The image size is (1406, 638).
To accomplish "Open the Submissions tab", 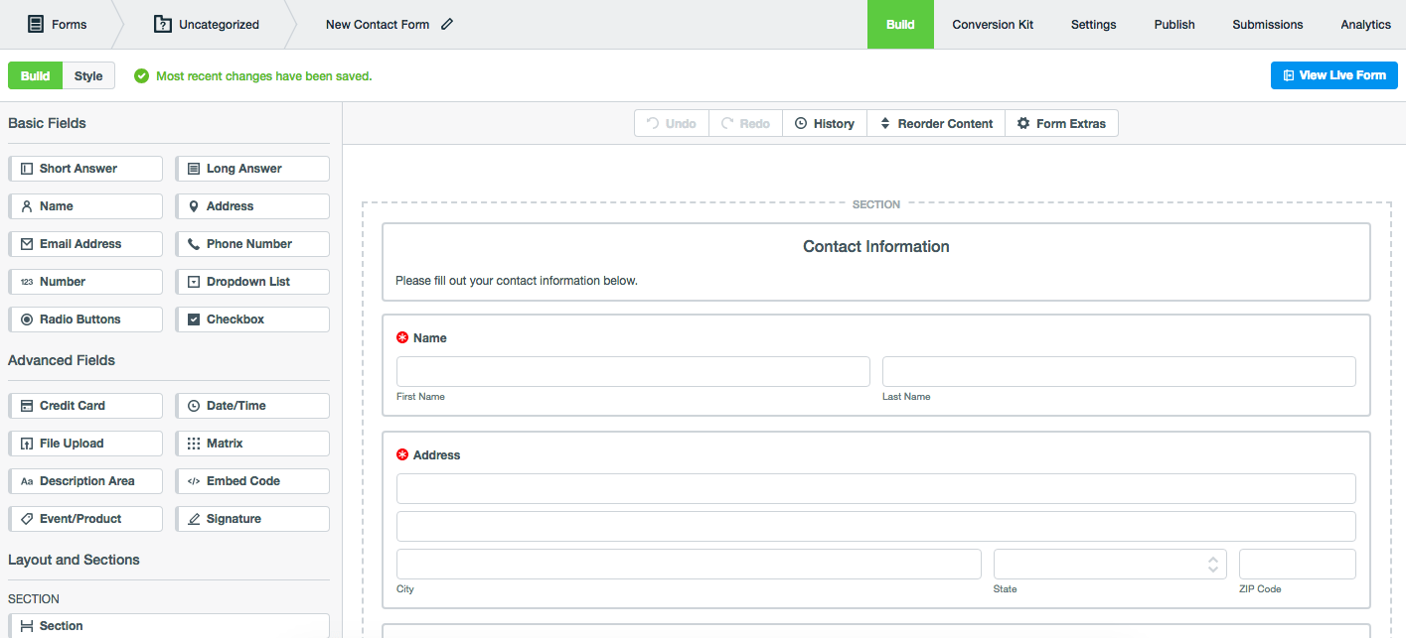I will pyautogui.click(x=1267, y=24).
